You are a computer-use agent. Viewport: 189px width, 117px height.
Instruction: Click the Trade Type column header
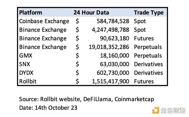(x=149, y=13)
